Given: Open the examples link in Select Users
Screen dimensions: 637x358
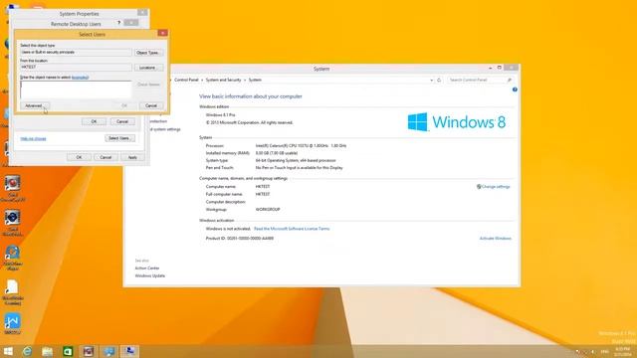Looking at the screenshot, I should [x=80, y=78].
